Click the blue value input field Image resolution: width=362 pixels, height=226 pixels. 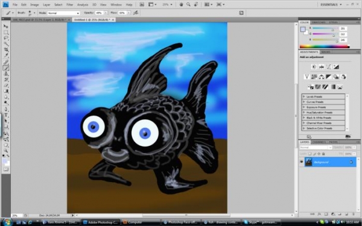[x=343, y=40]
